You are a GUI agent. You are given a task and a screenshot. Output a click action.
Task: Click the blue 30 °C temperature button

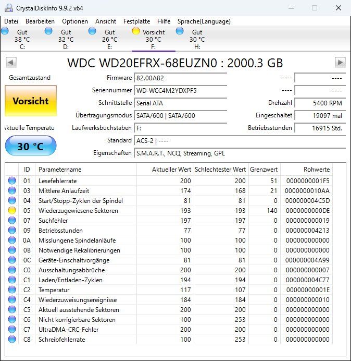click(x=31, y=146)
